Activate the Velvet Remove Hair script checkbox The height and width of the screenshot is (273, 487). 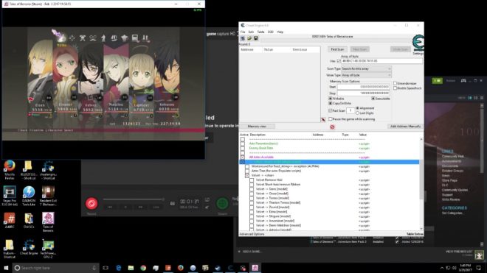click(x=252, y=180)
